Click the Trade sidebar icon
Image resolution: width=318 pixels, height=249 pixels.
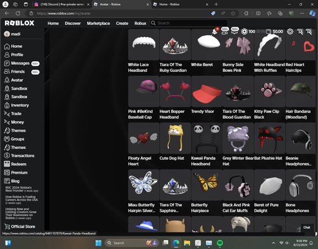click(7, 114)
